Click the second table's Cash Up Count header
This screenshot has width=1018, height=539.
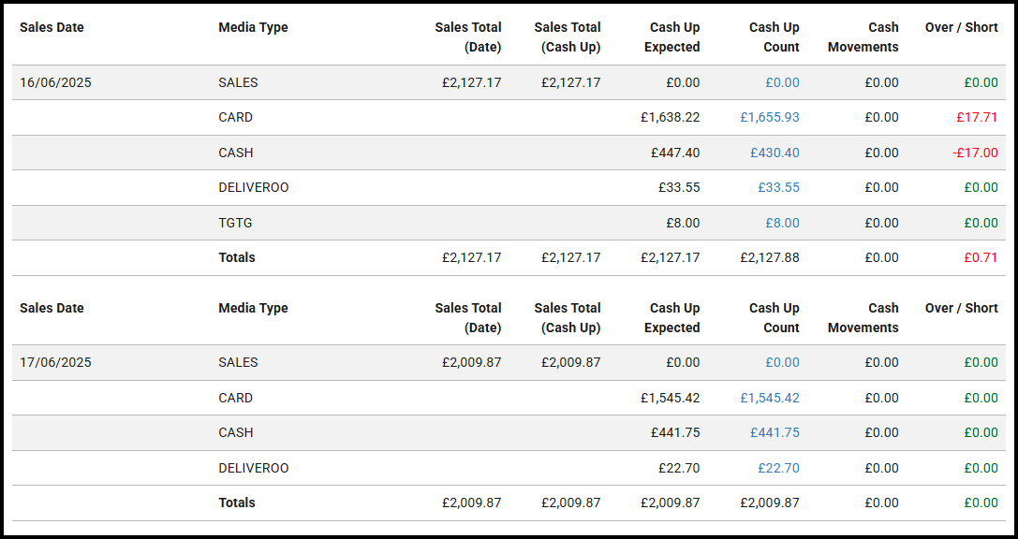pyautogui.click(x=775, y=318)
